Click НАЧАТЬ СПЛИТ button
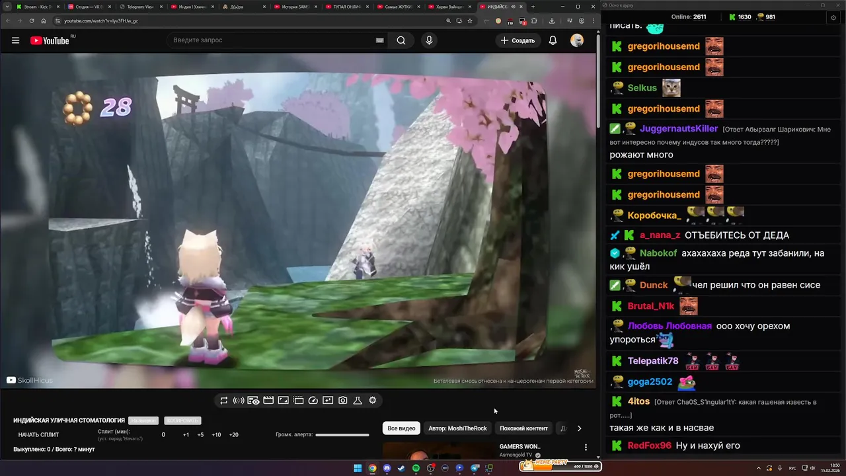This screenshot has height=476, width=846. [38, 435]
